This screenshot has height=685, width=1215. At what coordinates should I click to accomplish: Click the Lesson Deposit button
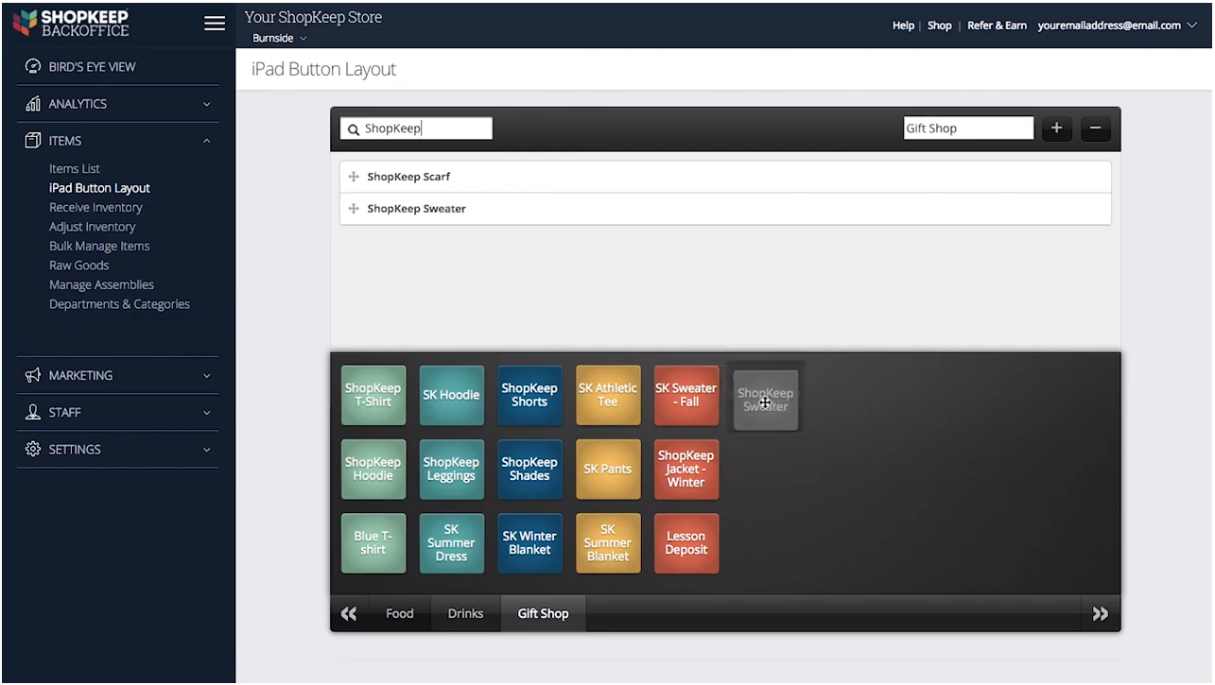[x=686, y=543]
